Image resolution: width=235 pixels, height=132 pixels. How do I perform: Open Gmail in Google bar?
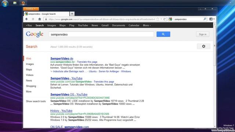(105, 25)
